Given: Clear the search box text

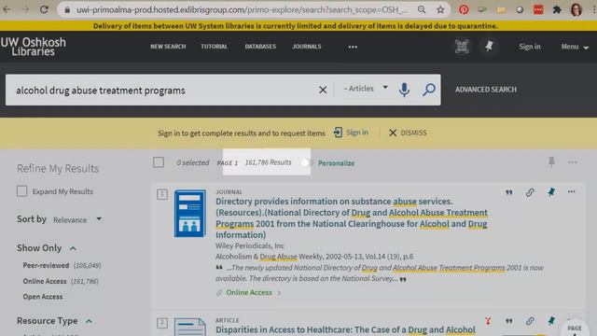Looking at the screenshot, I should [x=323, y=90].
